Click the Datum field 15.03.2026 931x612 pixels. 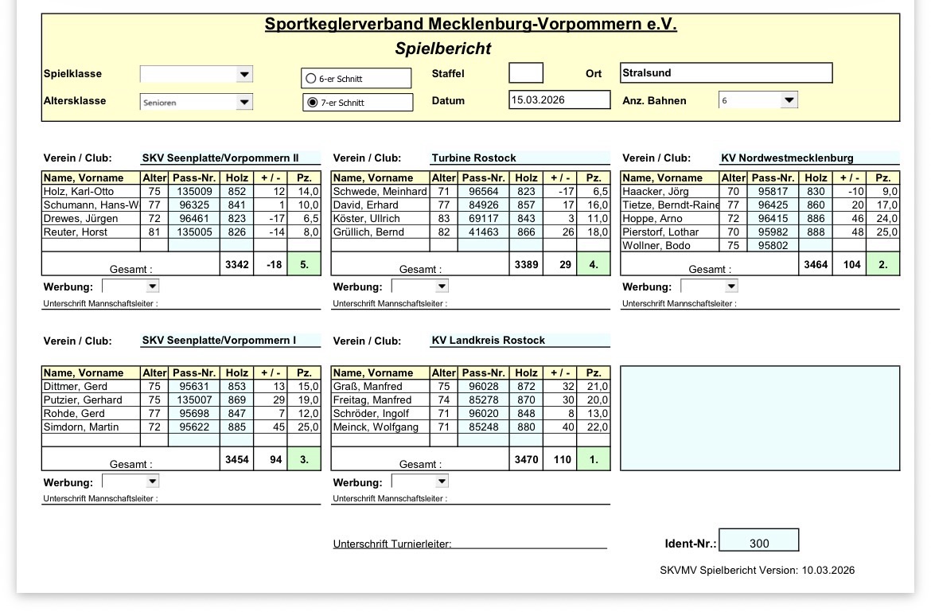point(559,100)
